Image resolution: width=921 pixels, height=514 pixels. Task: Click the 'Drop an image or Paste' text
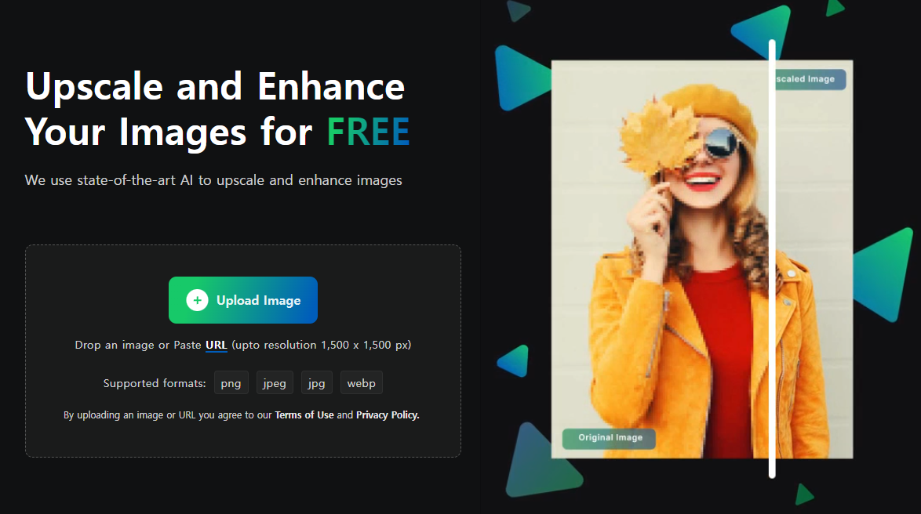(x=138, y=345)
